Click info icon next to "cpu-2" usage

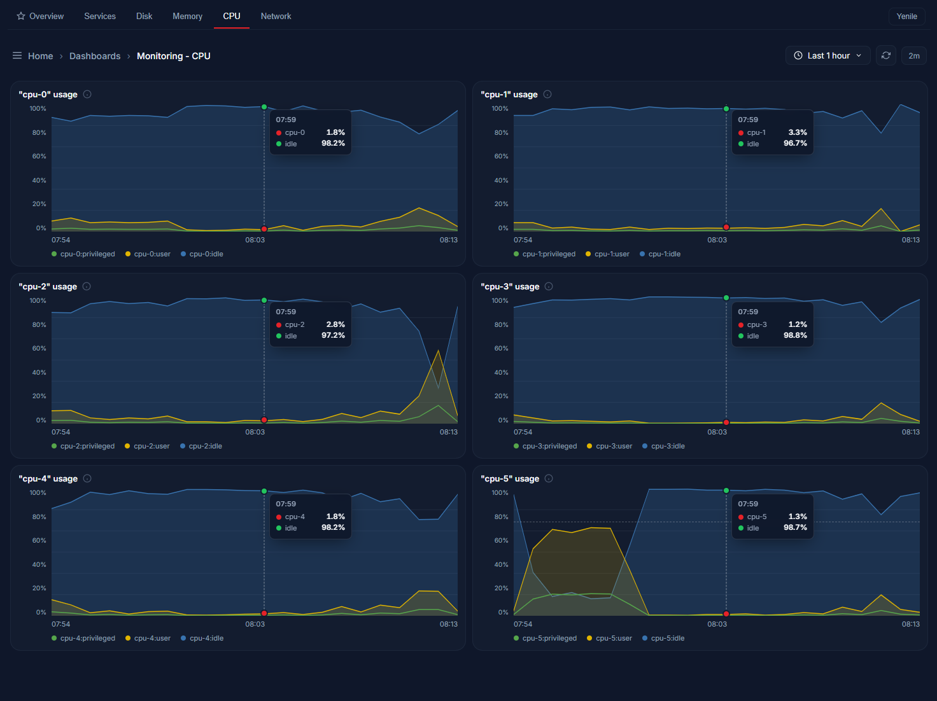[x=87, y=286]
